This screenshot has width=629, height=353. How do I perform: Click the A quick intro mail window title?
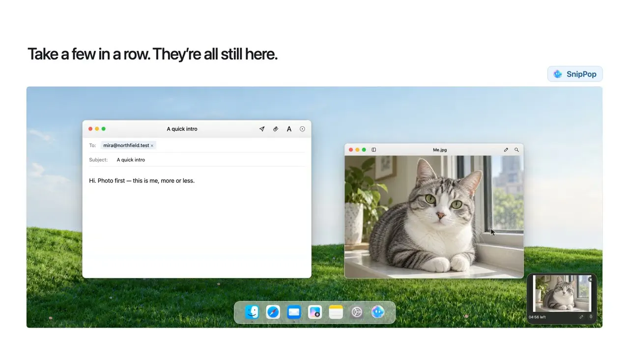pos(182,129)
